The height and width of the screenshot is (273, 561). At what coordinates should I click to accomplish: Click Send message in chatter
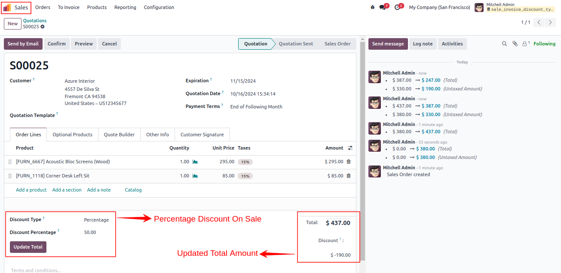(388, 44)
